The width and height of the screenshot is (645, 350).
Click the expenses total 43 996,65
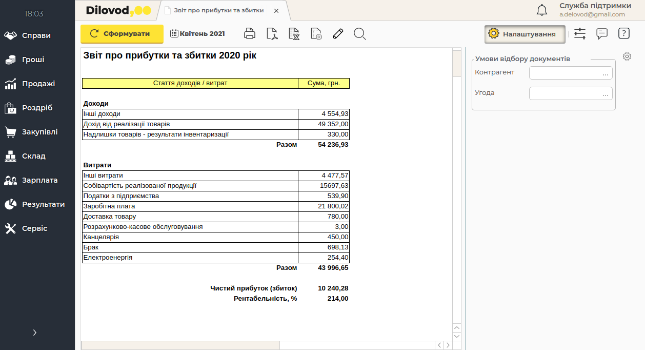coord(333,268)
